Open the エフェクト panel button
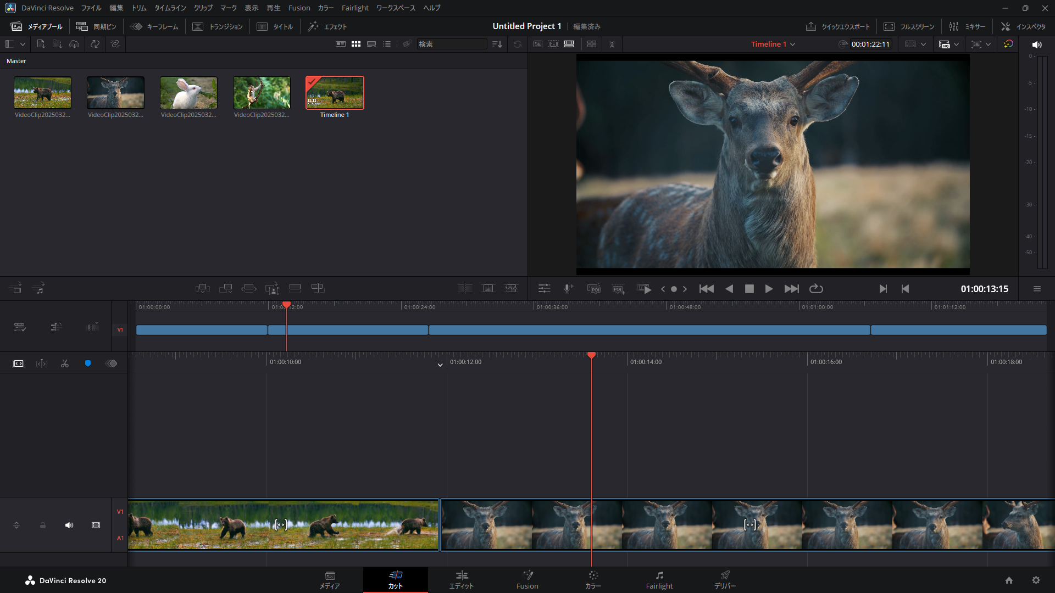 coord(327,26)
